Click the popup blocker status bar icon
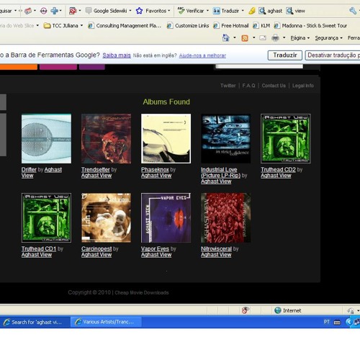The width and height of the screenshot is (360, 360). coord(245,310)
